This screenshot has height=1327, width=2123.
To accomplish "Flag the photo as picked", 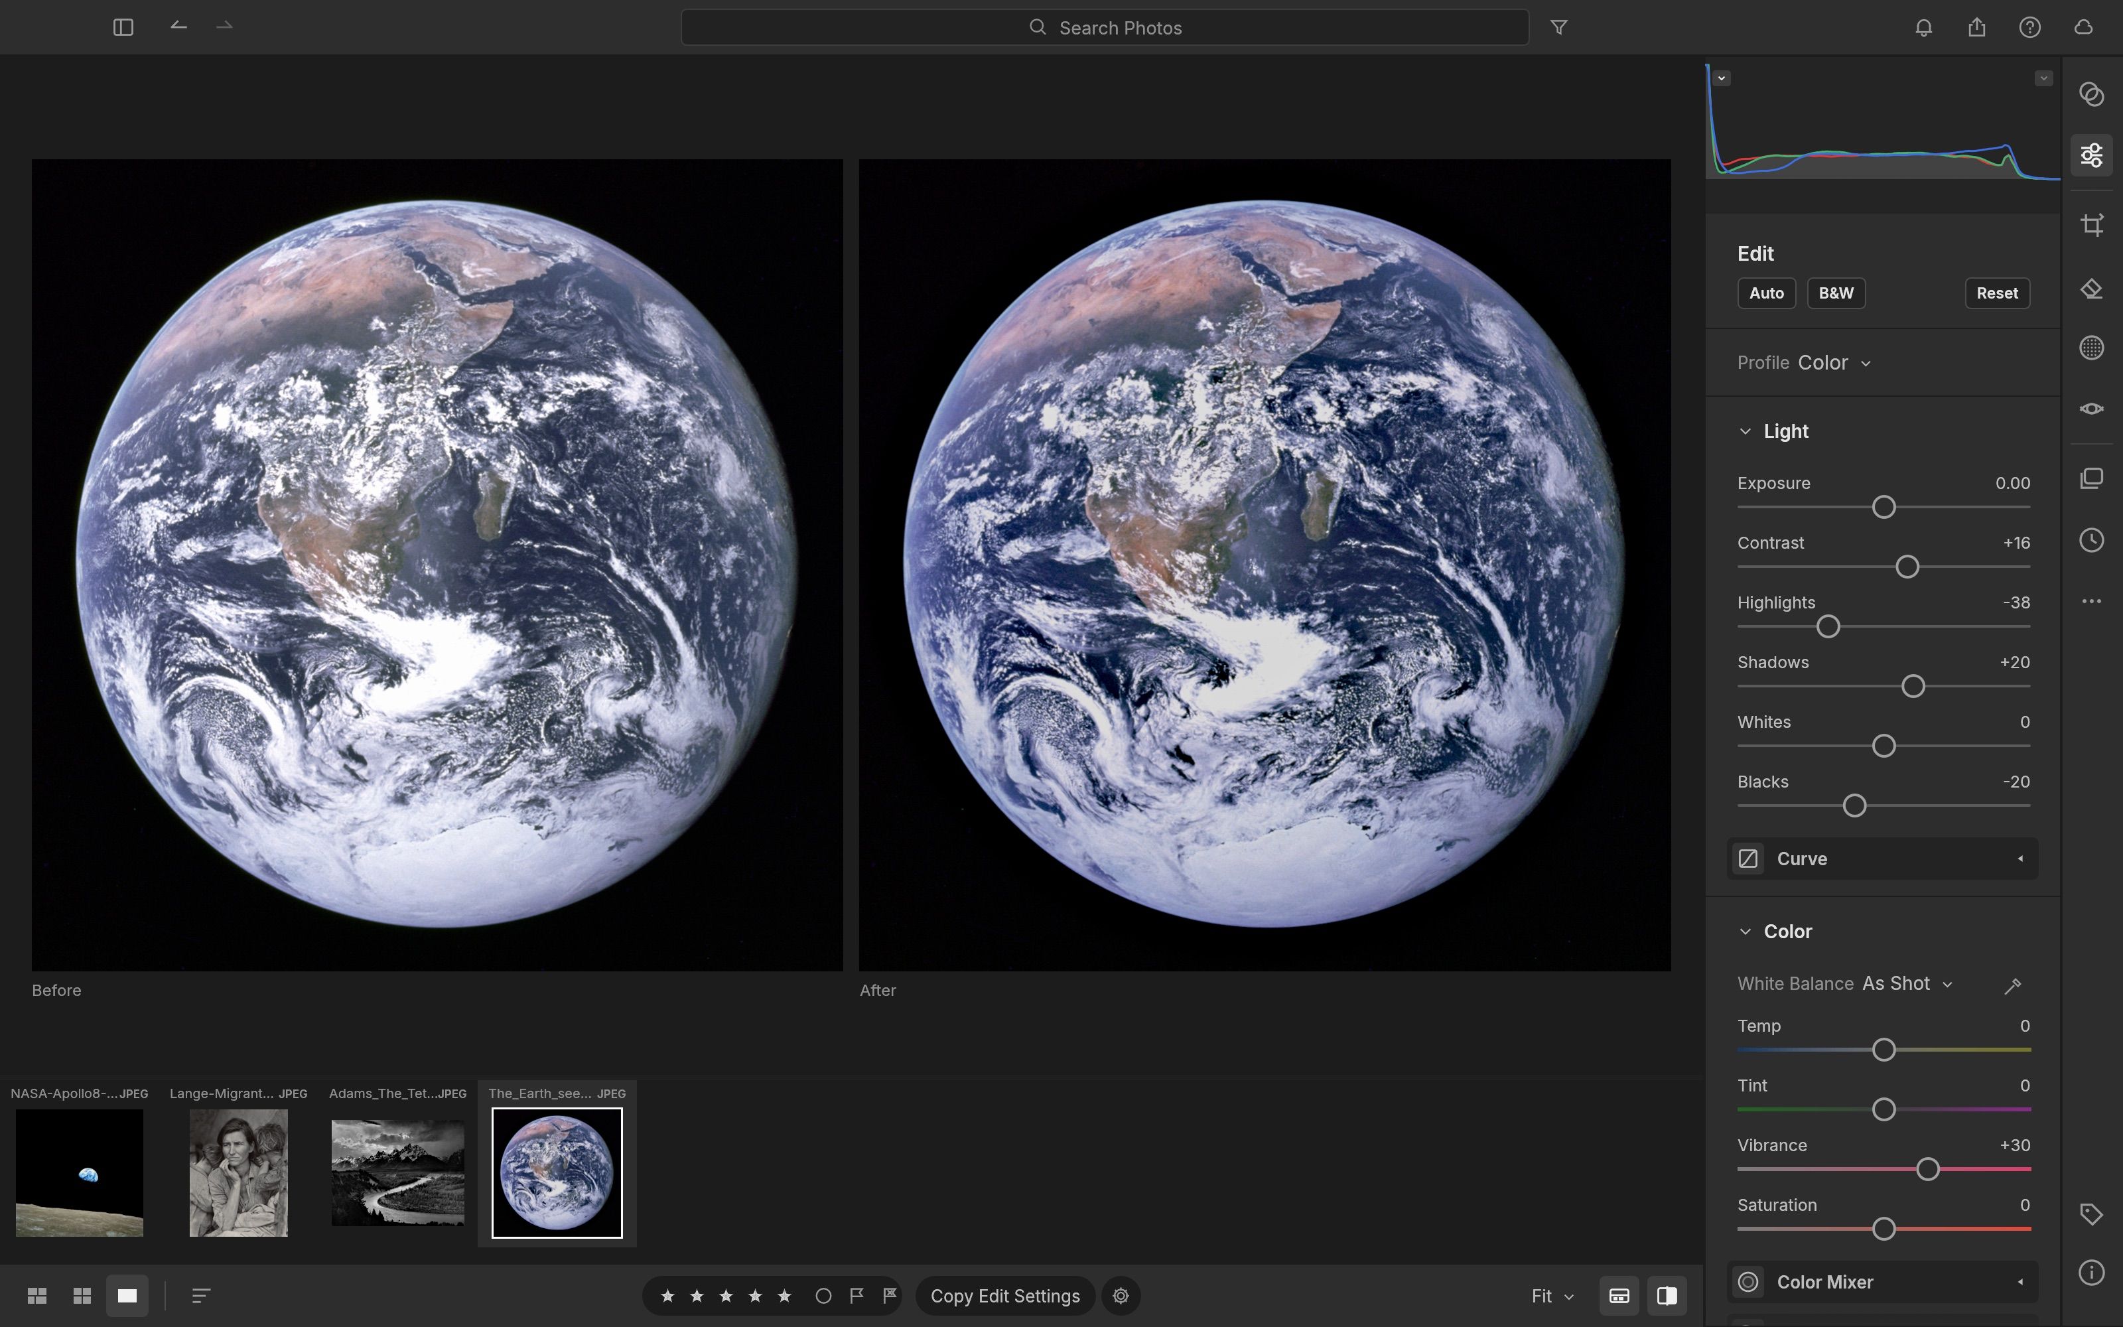I will pos(856,1295).
